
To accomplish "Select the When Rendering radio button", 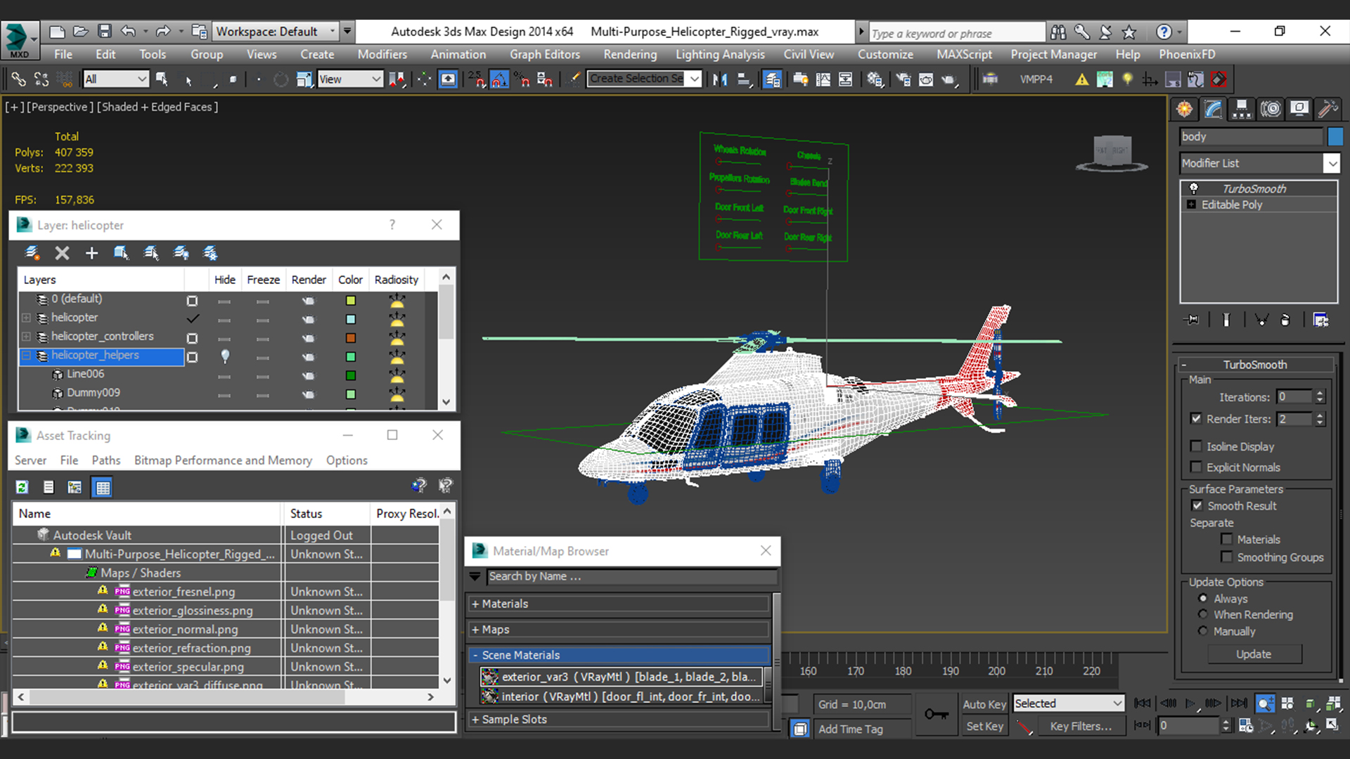I will pos(1203,614).
